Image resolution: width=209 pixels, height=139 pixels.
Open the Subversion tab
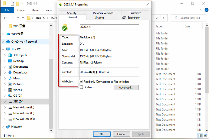(131, 18)
